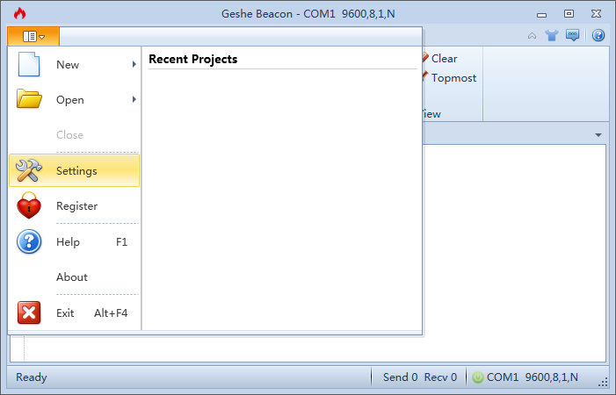Viewport: 616px width, 395px height.
Task: Click the Open folder icon
Action: [29, 99]
